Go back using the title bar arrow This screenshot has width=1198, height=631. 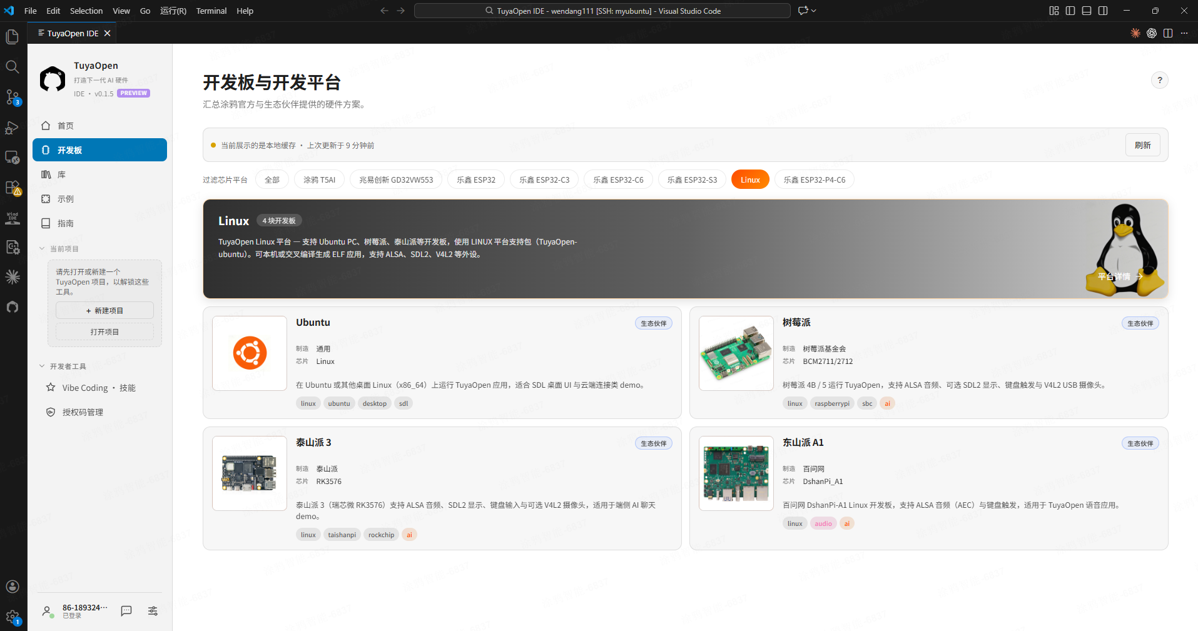[x=384, y=11]
